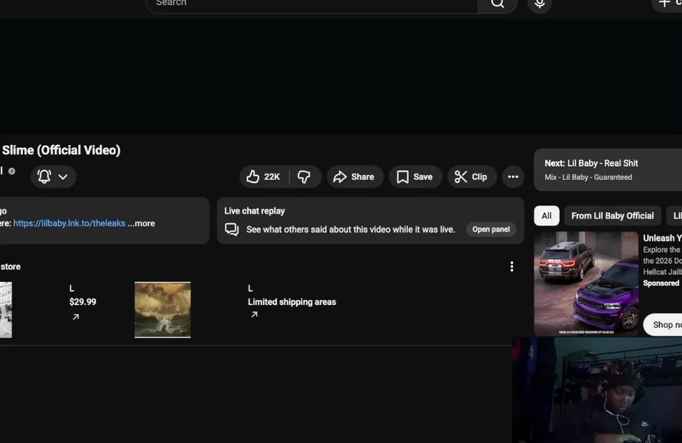Expand description with ...more

tap(142, 223)
